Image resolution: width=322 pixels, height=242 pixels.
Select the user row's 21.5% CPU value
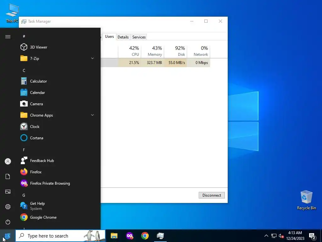point(130,63)
